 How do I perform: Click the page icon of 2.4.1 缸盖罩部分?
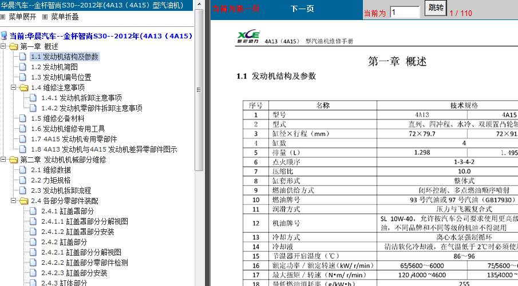point(33,211)
